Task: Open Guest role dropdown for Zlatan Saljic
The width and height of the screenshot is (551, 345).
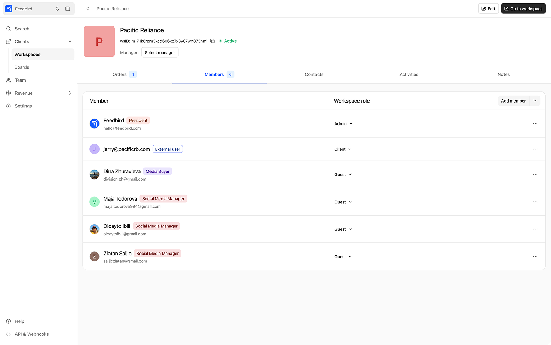Action: tap(343, 257)
